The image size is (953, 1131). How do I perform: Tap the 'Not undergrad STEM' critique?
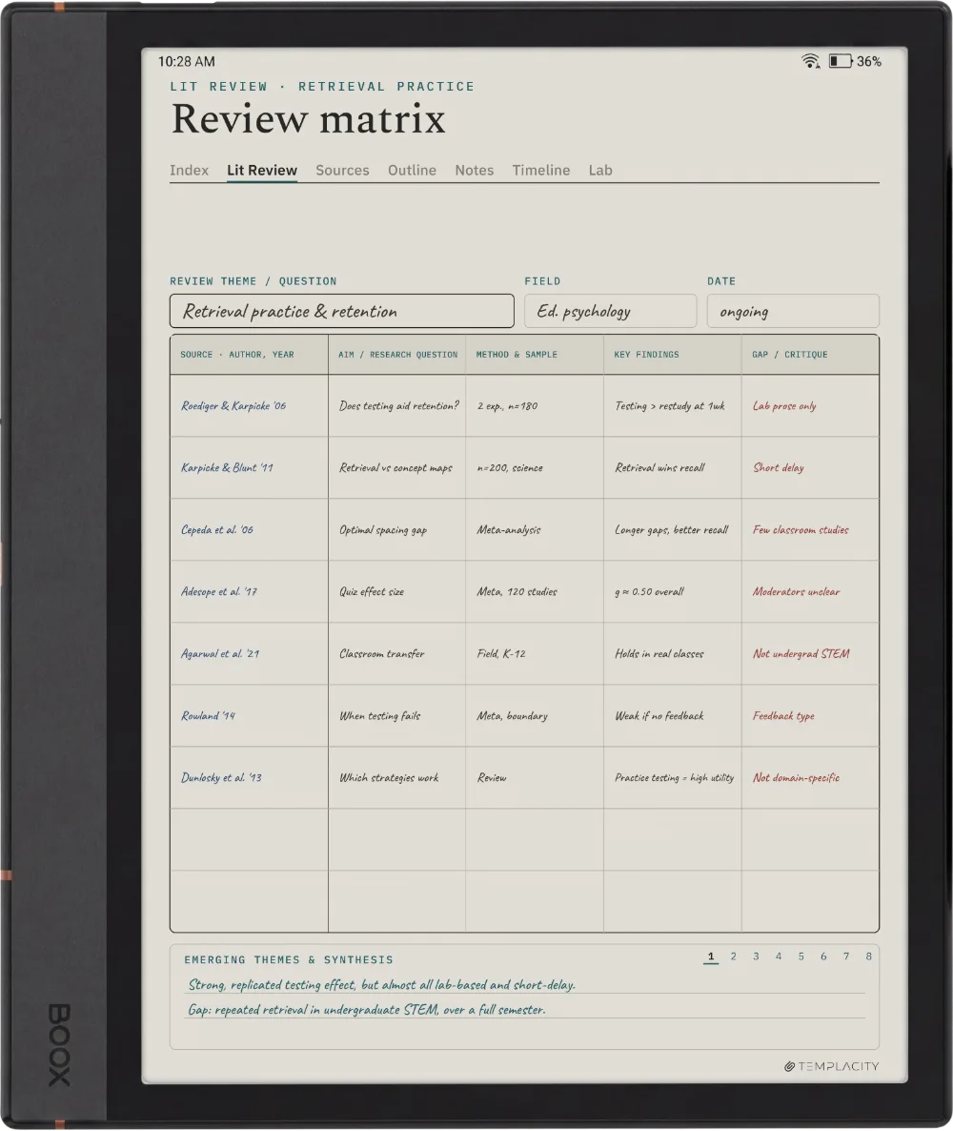810,653
